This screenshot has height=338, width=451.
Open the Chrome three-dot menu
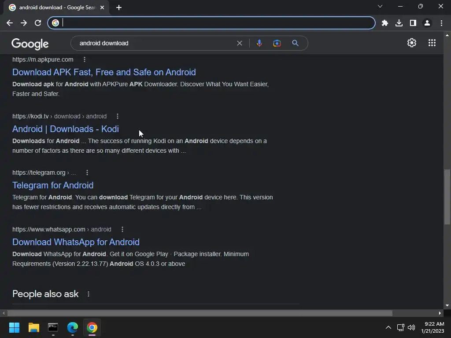tap(441, 23)
